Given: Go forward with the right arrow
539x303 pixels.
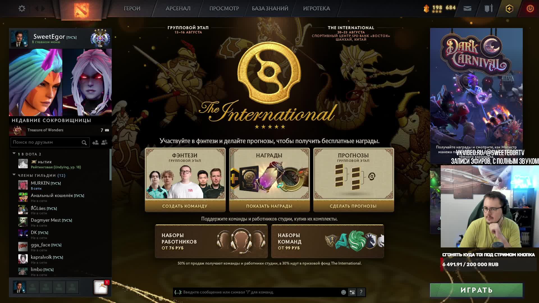Looking at the screenshot, I should (43, 8).
